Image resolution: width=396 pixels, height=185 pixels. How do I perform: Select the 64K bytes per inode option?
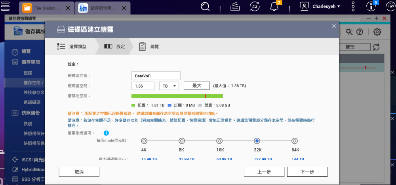(x=295, y=141)
